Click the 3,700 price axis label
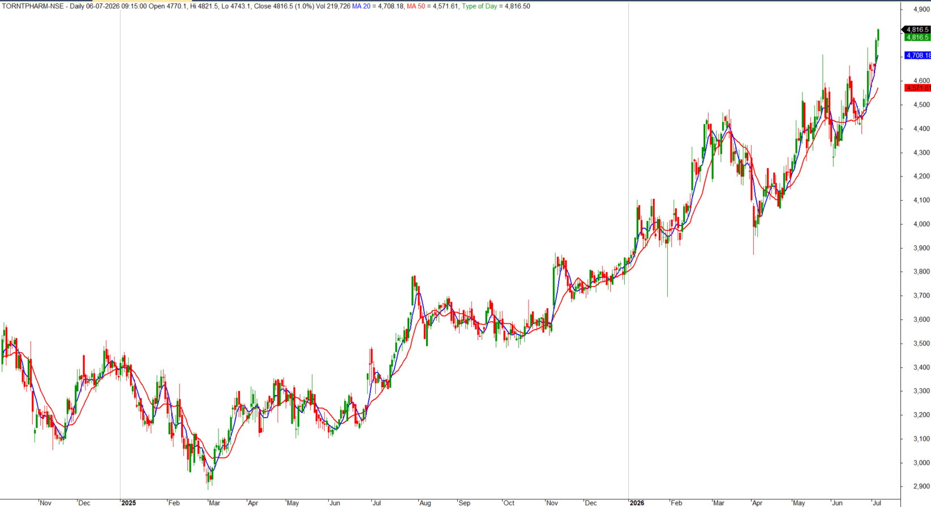Screen dimensions: 931x507 pyautogui.click(x=921, y=296)
